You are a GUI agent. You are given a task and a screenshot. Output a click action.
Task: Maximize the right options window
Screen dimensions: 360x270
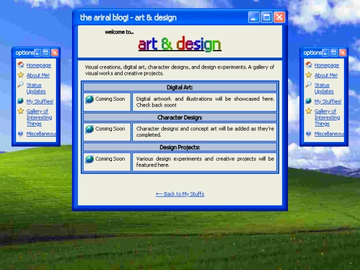(x=334, y=53)
